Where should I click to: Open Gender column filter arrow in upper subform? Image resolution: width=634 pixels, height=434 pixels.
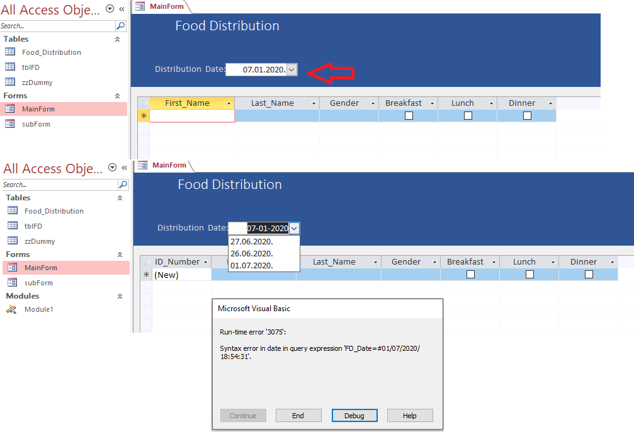tap(373, 103)
